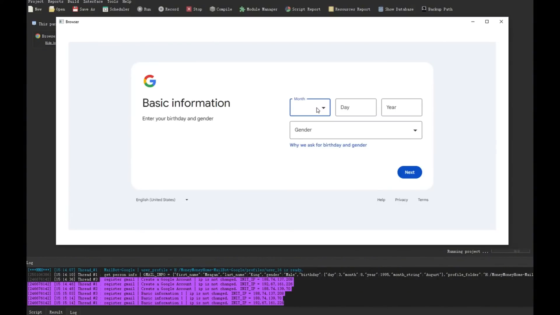The height and width of the screenshot is (315, 560).
Task: Open a project with the Open icon
Action: click(52, 9)
